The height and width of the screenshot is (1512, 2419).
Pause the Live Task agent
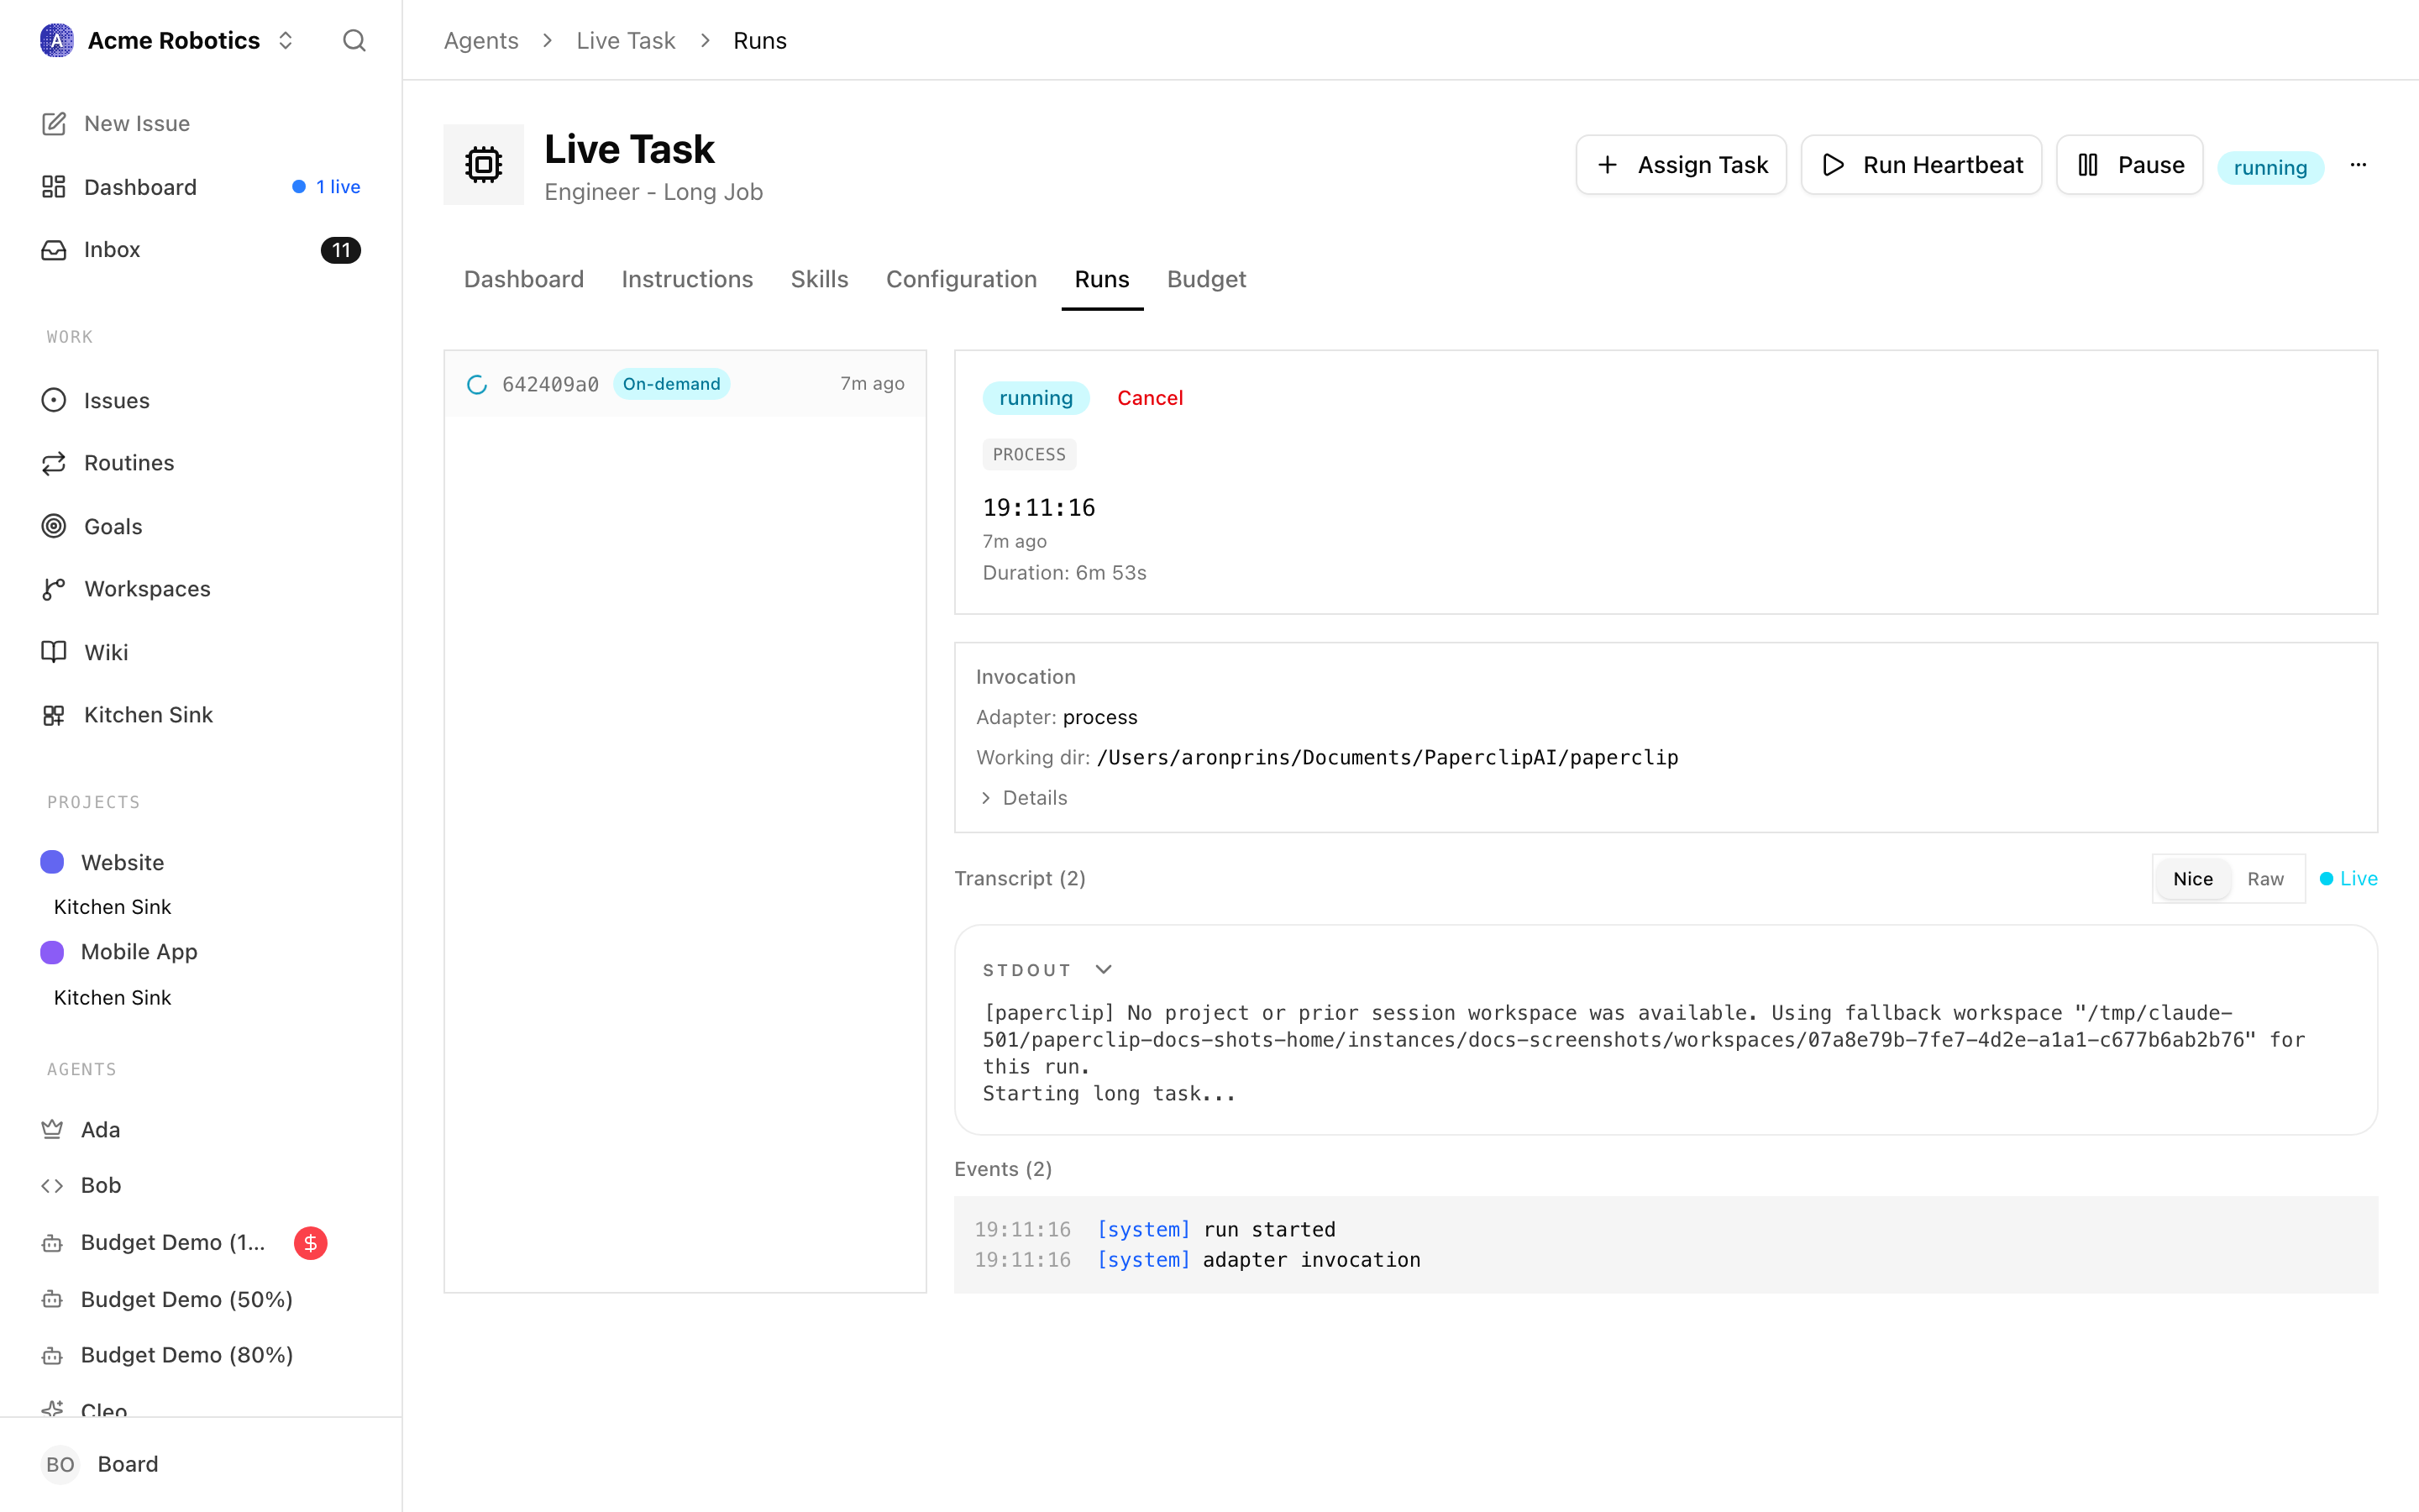[x=2129, y=165]
